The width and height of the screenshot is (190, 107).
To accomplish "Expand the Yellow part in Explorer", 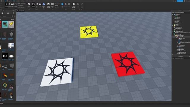I will click(x=174, y=19).
